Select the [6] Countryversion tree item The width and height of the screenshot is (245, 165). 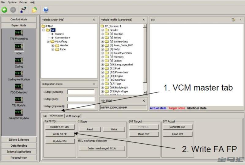pos(121,53)
